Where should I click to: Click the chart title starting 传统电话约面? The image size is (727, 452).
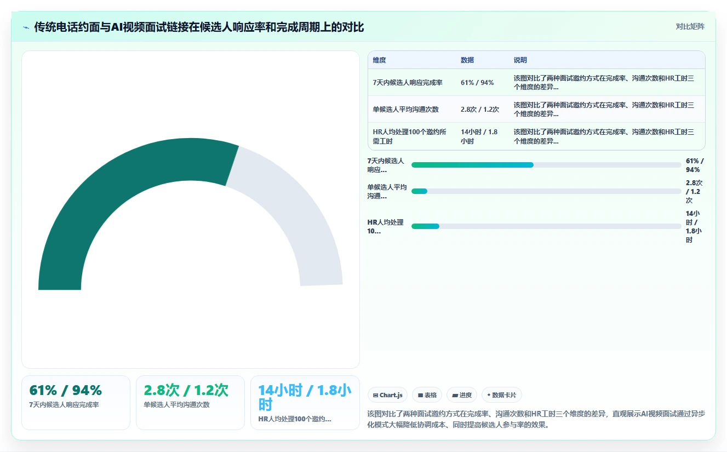pyautogui.click(x=199, y=27)
